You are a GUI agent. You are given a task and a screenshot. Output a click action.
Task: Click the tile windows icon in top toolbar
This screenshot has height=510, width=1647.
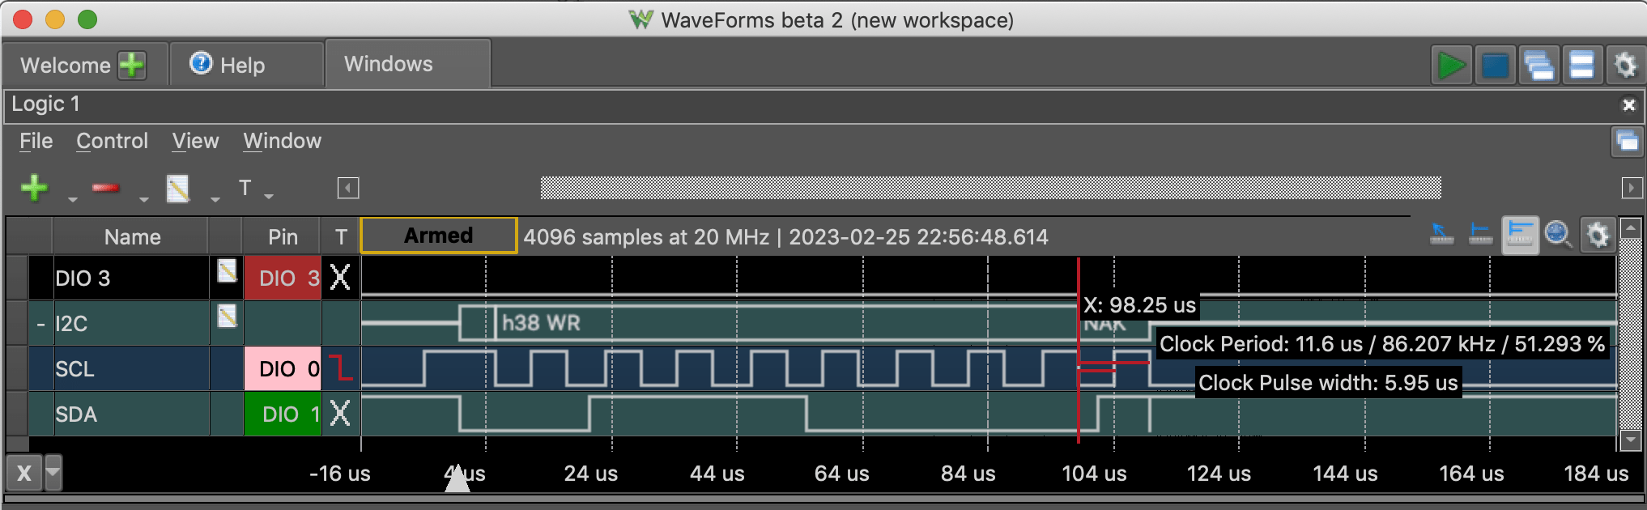click(1581, 66)
